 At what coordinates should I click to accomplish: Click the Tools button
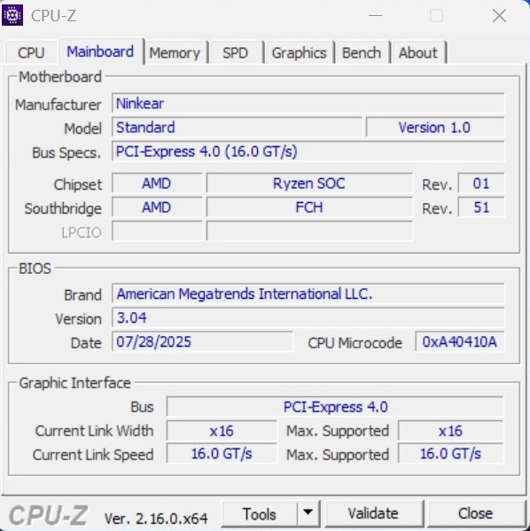(x=260, y=513)
